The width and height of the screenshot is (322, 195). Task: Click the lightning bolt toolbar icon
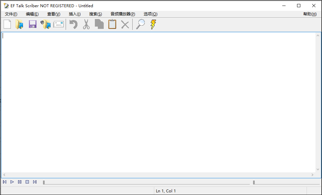point(153,24)
